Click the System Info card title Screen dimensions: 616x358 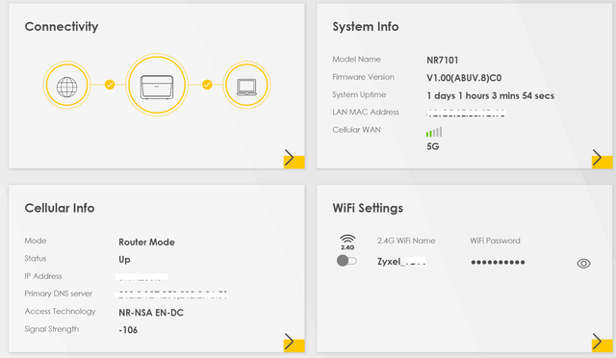pyautogui.click(x=366, y=27)
